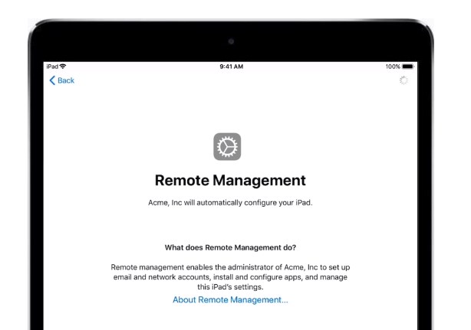Click the 100% battery percentage text
This screenshot has width=471, height=330.
point(393,67)
